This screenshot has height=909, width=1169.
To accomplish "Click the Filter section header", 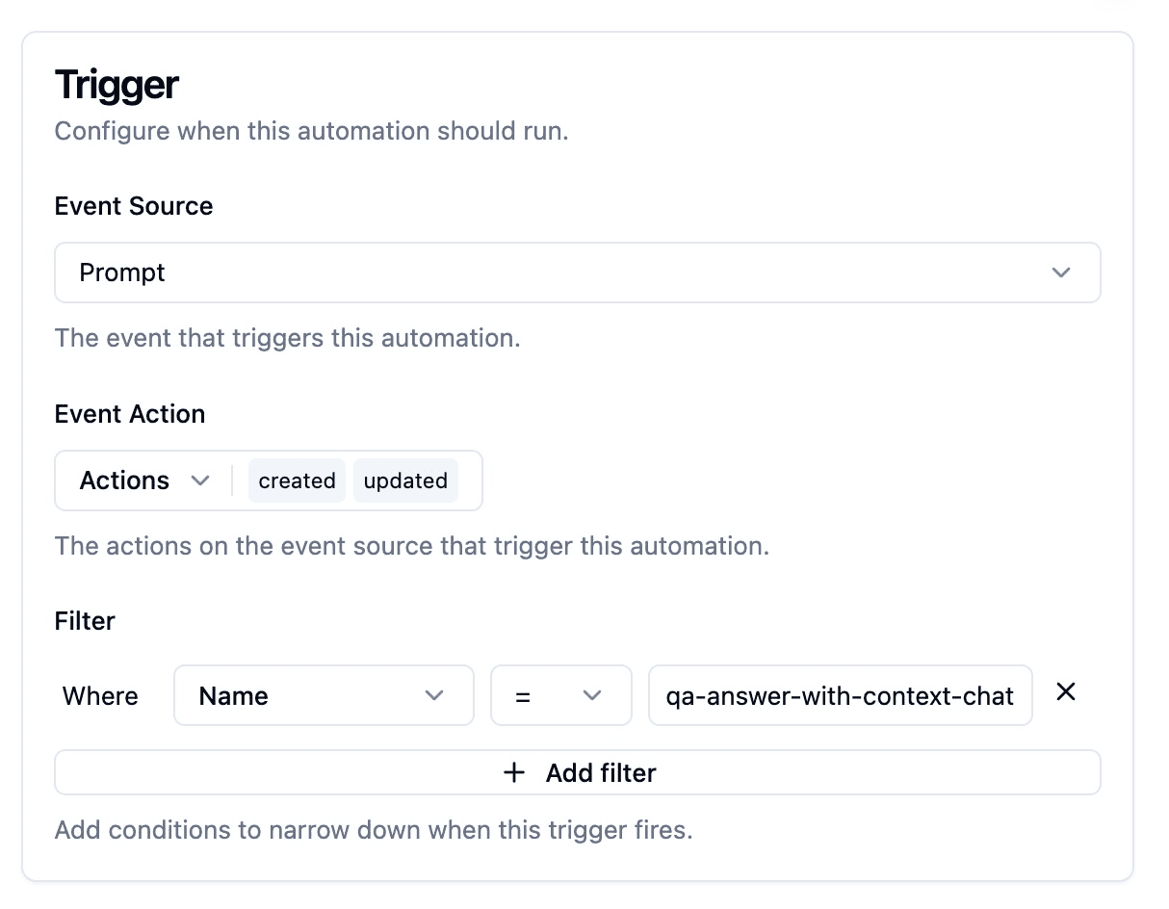I will 85,621.
